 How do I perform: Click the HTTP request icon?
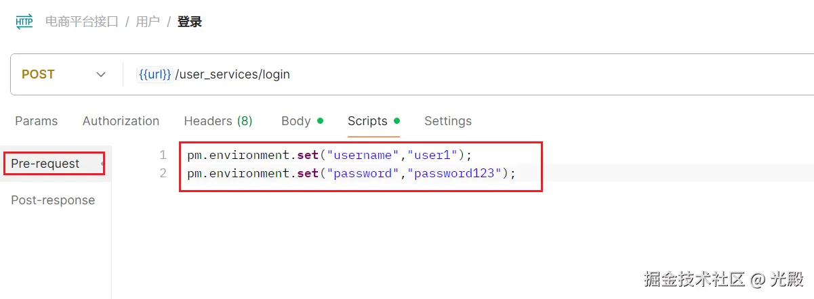click(x=24, y=22)
